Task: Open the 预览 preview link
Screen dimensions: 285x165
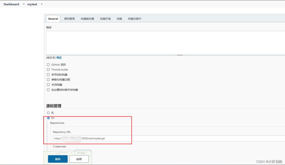Action: point(59,58)
